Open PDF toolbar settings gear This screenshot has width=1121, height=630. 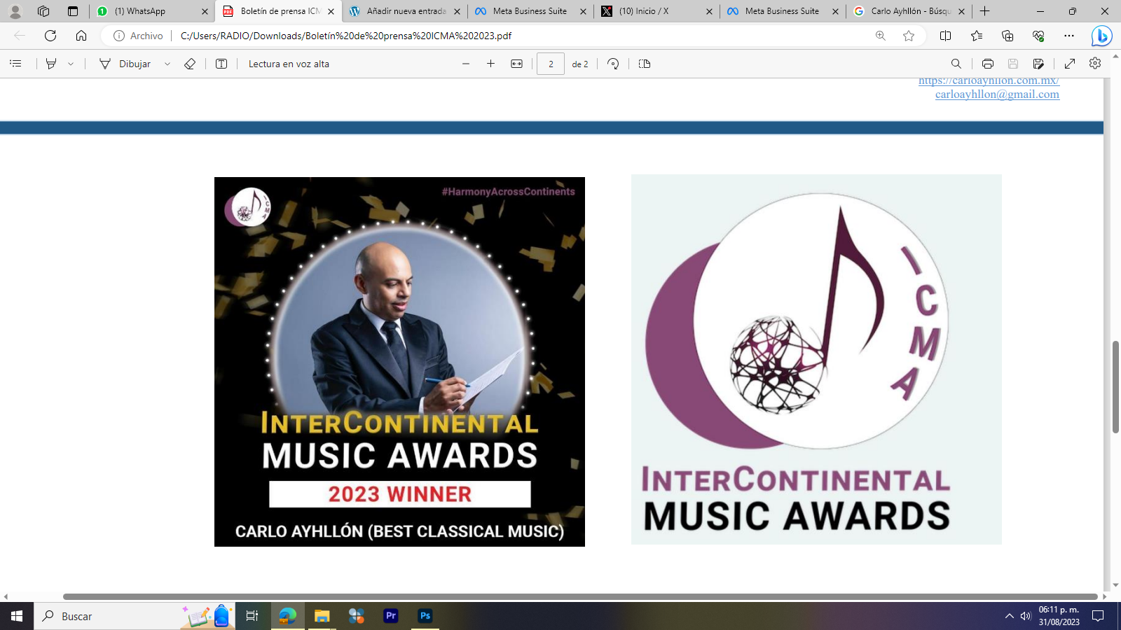[x=1095, y=64]
